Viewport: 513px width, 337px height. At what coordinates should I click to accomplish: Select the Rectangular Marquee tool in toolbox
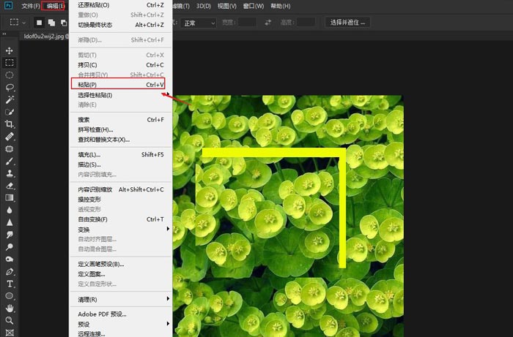(9, 63)
